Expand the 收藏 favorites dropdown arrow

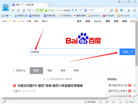coord(10,16)
